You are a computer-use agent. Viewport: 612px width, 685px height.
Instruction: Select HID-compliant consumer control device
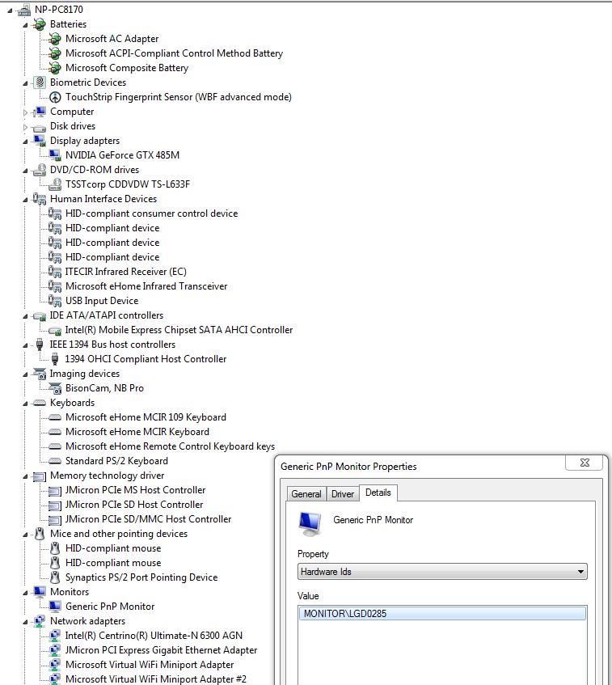[x=151, y=214]
